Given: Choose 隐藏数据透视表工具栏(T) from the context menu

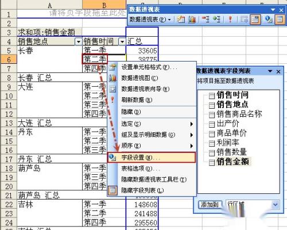Looking at the screenshot, I should tap(152, 179).
